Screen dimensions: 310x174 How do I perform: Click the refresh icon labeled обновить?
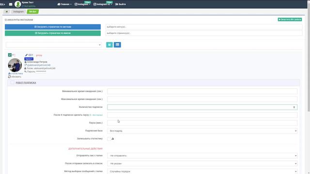pos(9,77)
